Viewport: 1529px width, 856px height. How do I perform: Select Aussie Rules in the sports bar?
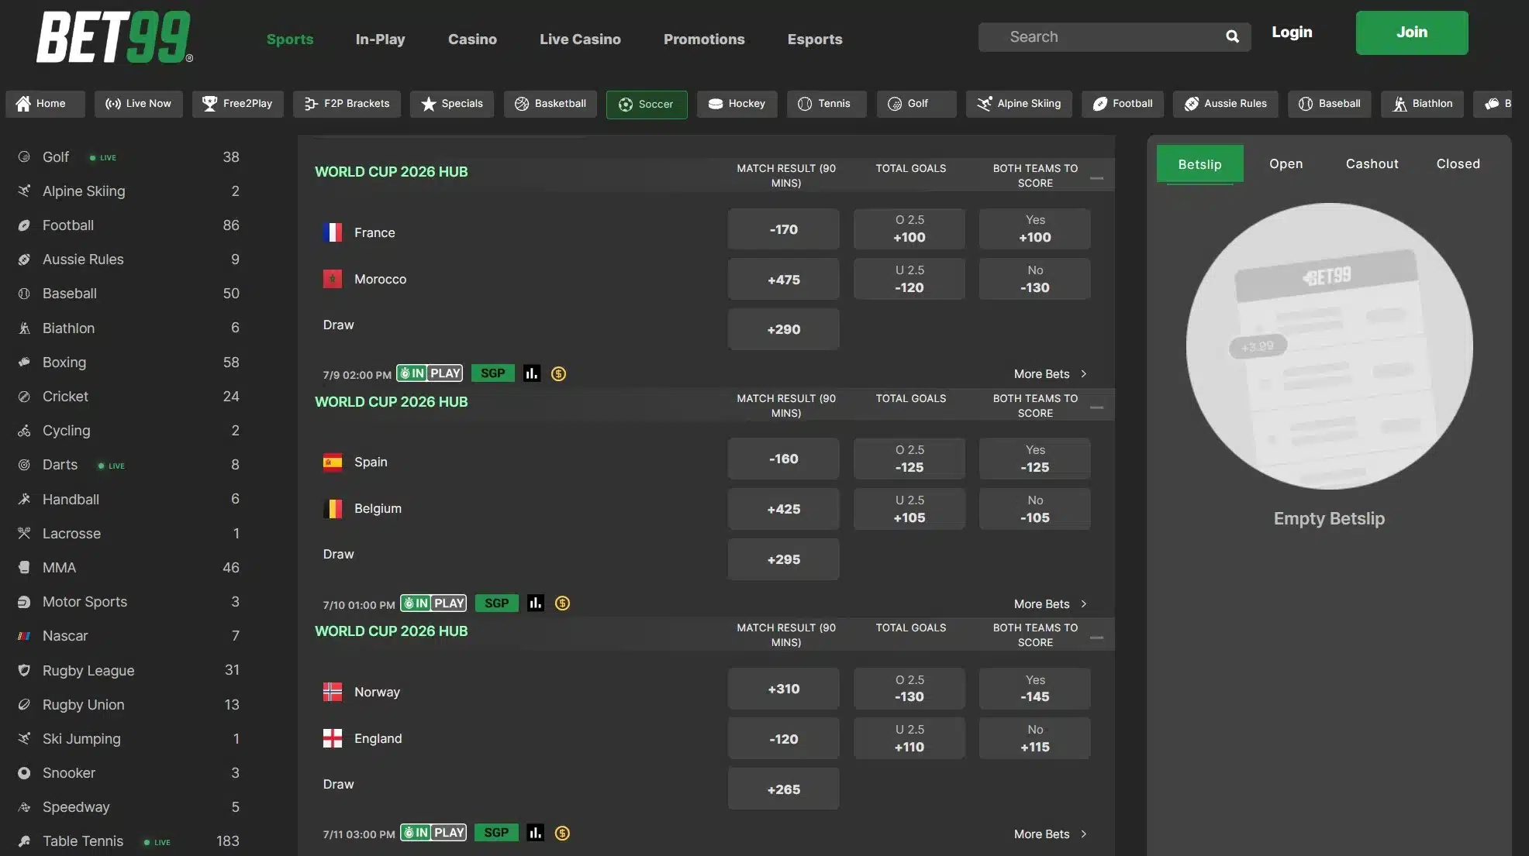(x=1226, y=104)
